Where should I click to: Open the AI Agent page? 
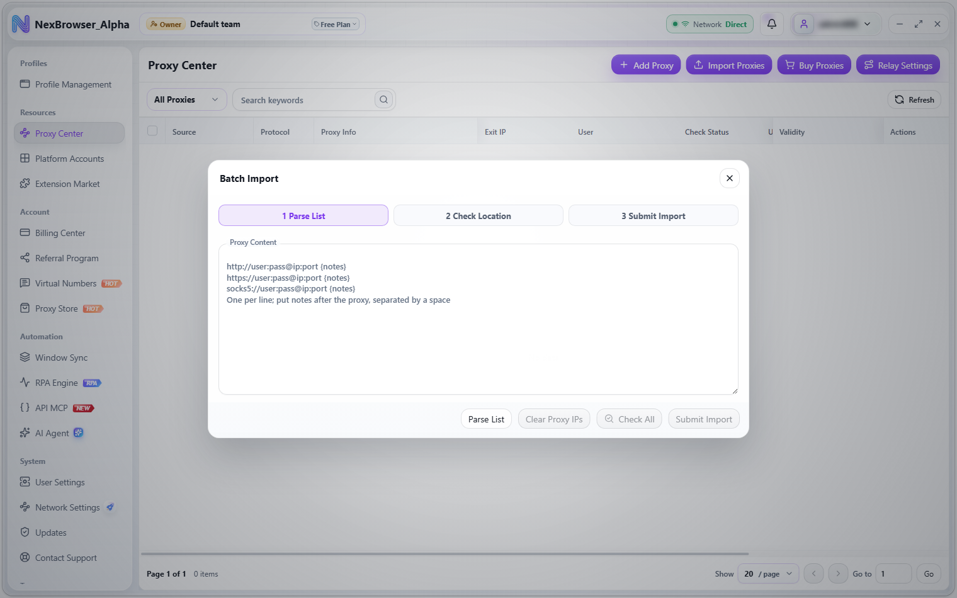69,433
